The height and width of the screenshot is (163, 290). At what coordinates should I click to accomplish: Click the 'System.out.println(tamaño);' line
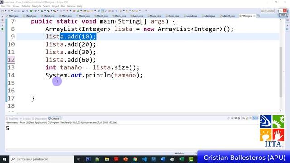[x=94, y=75]
